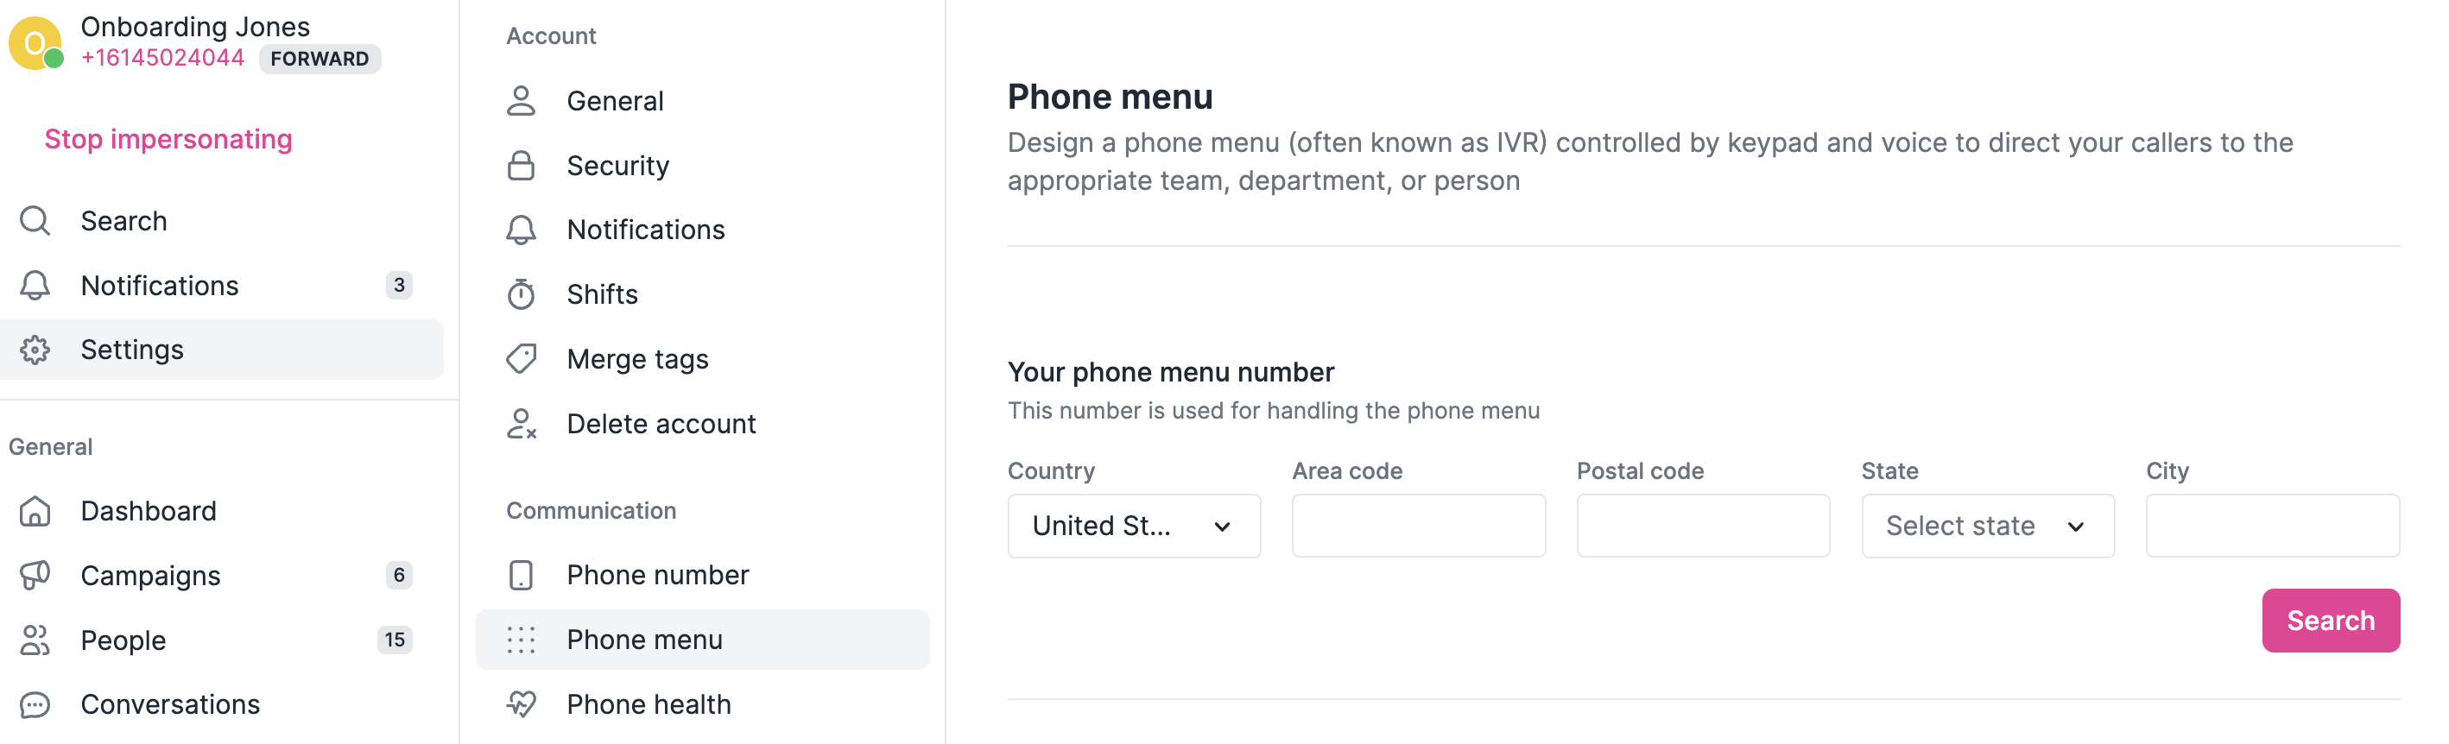Click the Security lock icon
Image resolution: width=2449 pixels, height=744 pixels.
click(x=521, y=164)
